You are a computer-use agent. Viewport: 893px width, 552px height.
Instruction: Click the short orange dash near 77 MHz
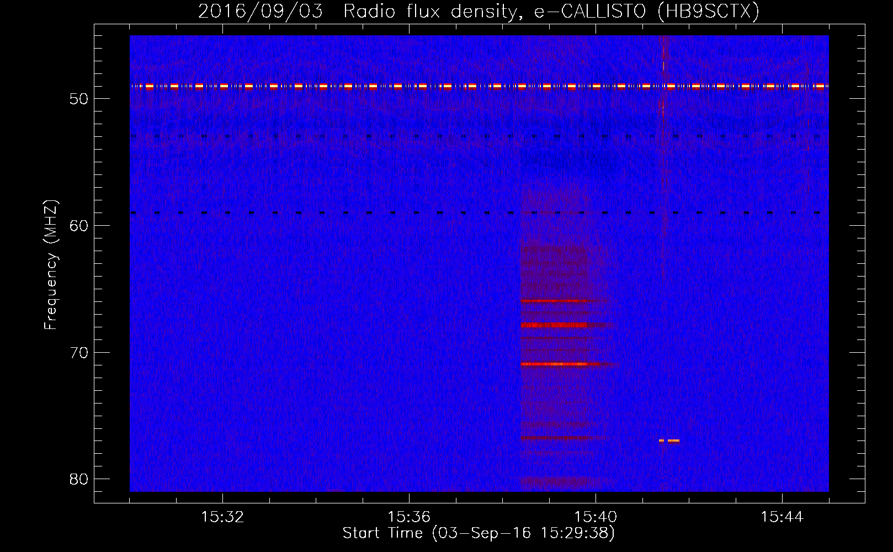[669, 440]
